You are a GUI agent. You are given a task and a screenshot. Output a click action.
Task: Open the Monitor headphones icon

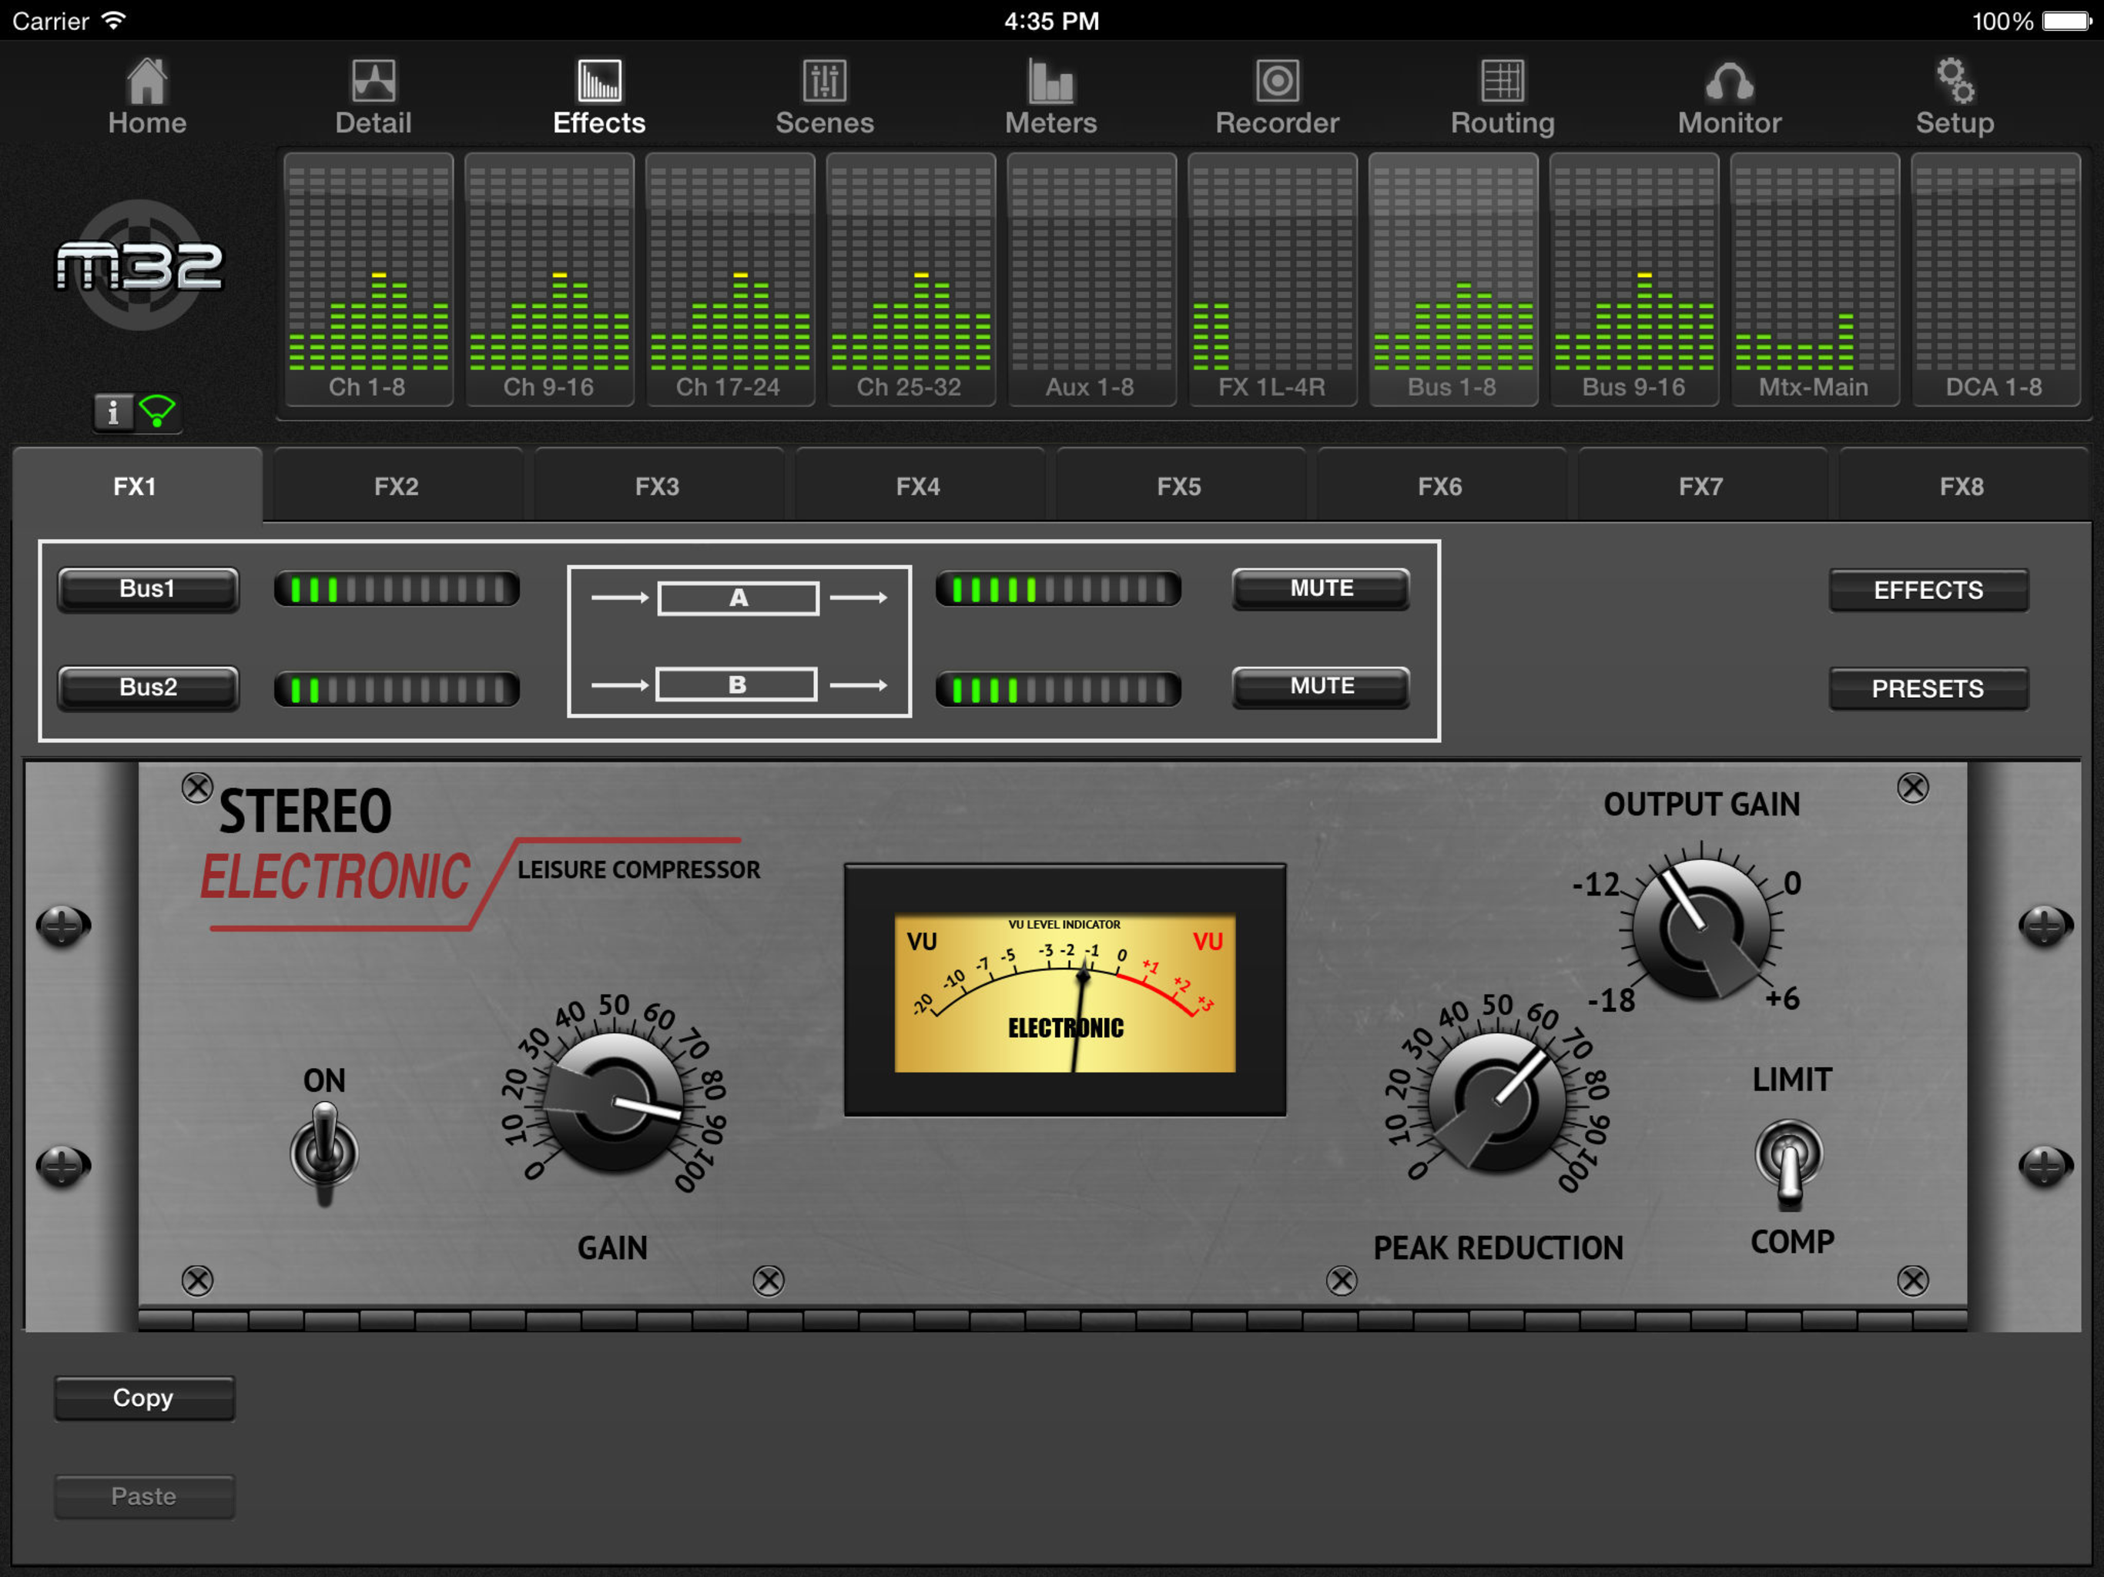click(x=1728, y=82)
